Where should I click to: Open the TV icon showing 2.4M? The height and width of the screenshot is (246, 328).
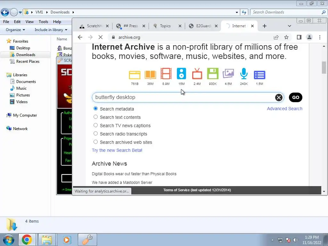point(197,74)
